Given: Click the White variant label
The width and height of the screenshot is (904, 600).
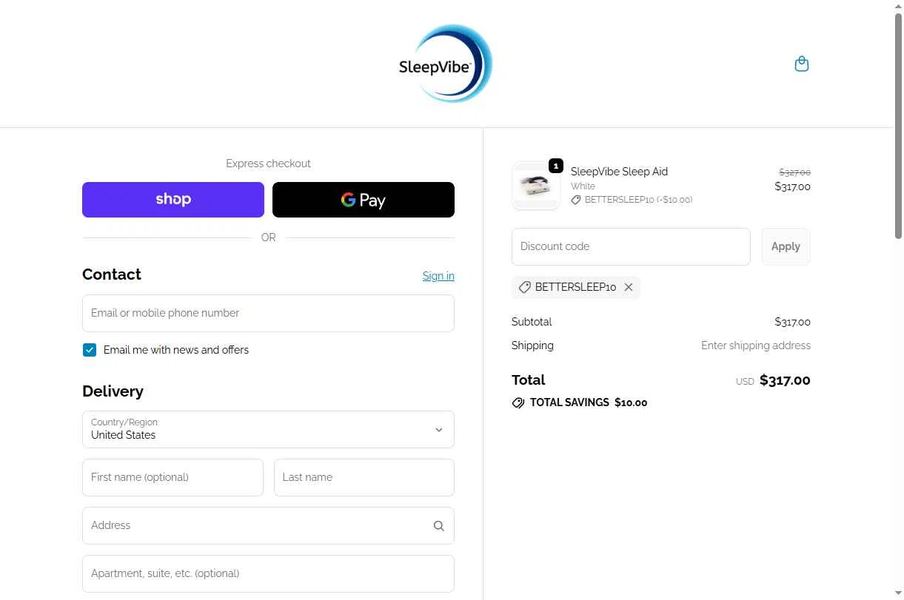Looking at the screenshot, I should coord(583,186).
